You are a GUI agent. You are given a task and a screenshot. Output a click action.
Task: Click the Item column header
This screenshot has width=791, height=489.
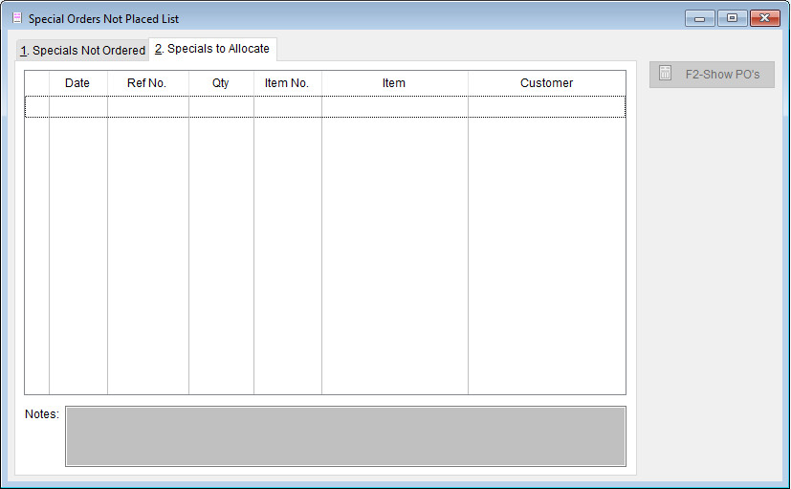pyautogui.click(x=394, y=82)
